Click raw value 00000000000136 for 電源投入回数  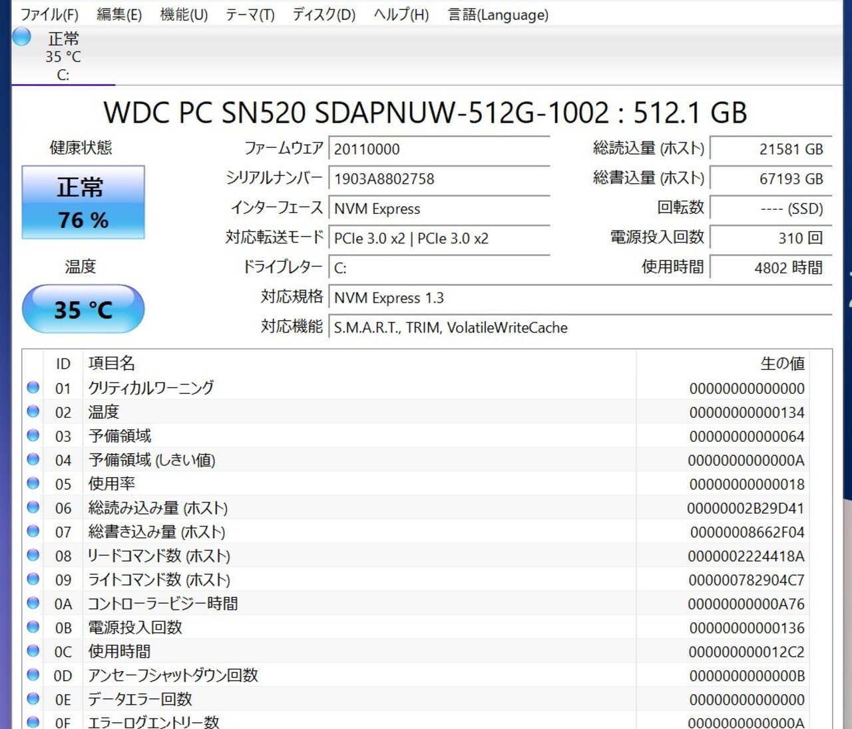pos(747,628)
